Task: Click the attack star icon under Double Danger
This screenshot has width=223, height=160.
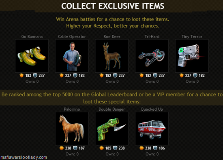Action: tap(101, 148)
